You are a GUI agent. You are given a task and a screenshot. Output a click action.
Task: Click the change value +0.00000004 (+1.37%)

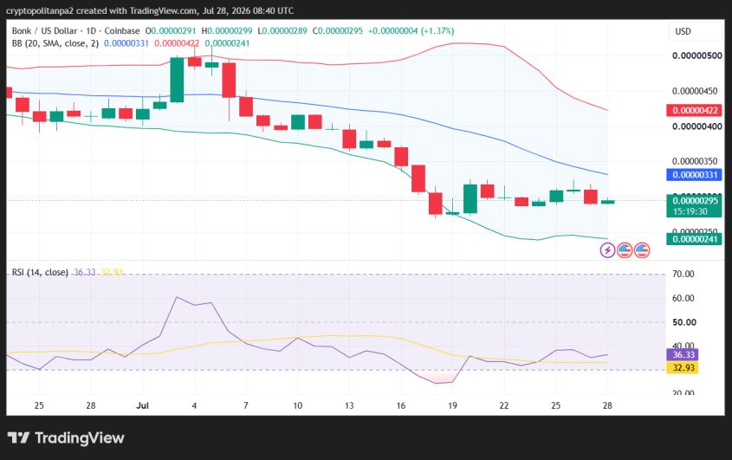coord(411,31)
